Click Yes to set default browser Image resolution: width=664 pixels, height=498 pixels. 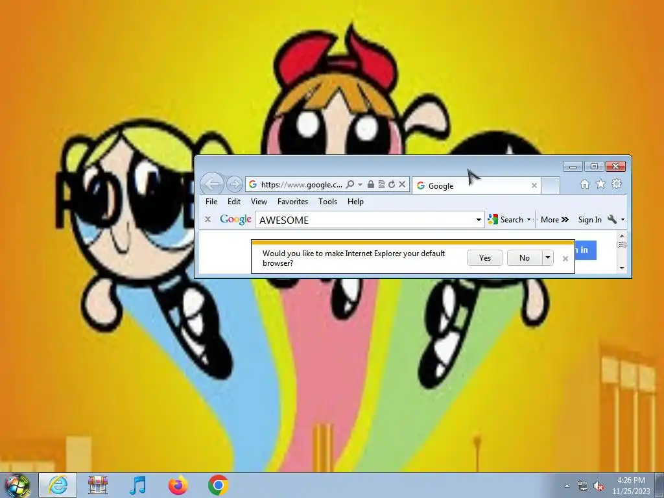(x=485, y=258)
